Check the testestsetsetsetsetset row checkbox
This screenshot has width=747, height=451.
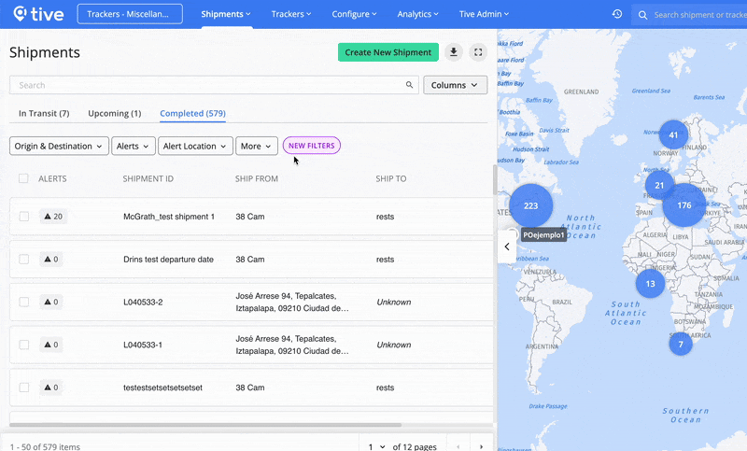pos(24,388)
